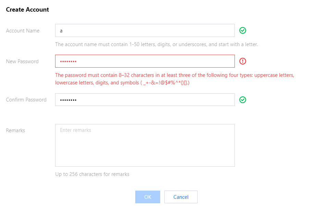Click into the New Password field
This screenshot has width=316, height=206.
145,61
